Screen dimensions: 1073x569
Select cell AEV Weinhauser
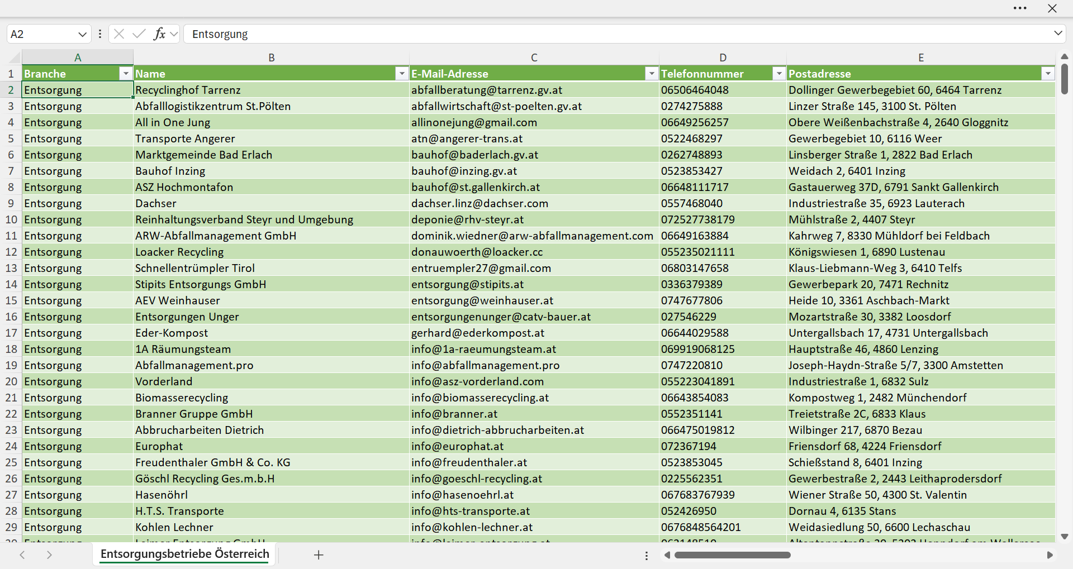(x=272, y=300)
